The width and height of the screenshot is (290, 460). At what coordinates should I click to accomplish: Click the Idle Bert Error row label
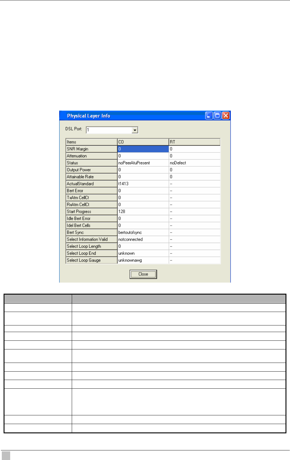click(x=91, y=218)
